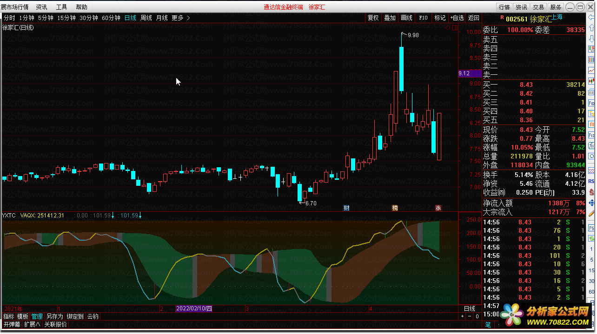597x334 pixels.
Task: Switch to the 分时 time period
Action: 9,18
